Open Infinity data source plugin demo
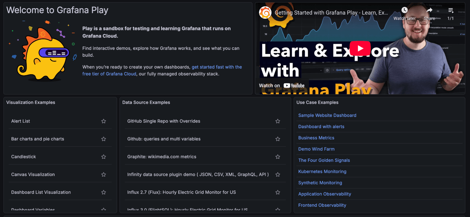Viewport: 470px width, 217px height. click(x=198, y=175)
